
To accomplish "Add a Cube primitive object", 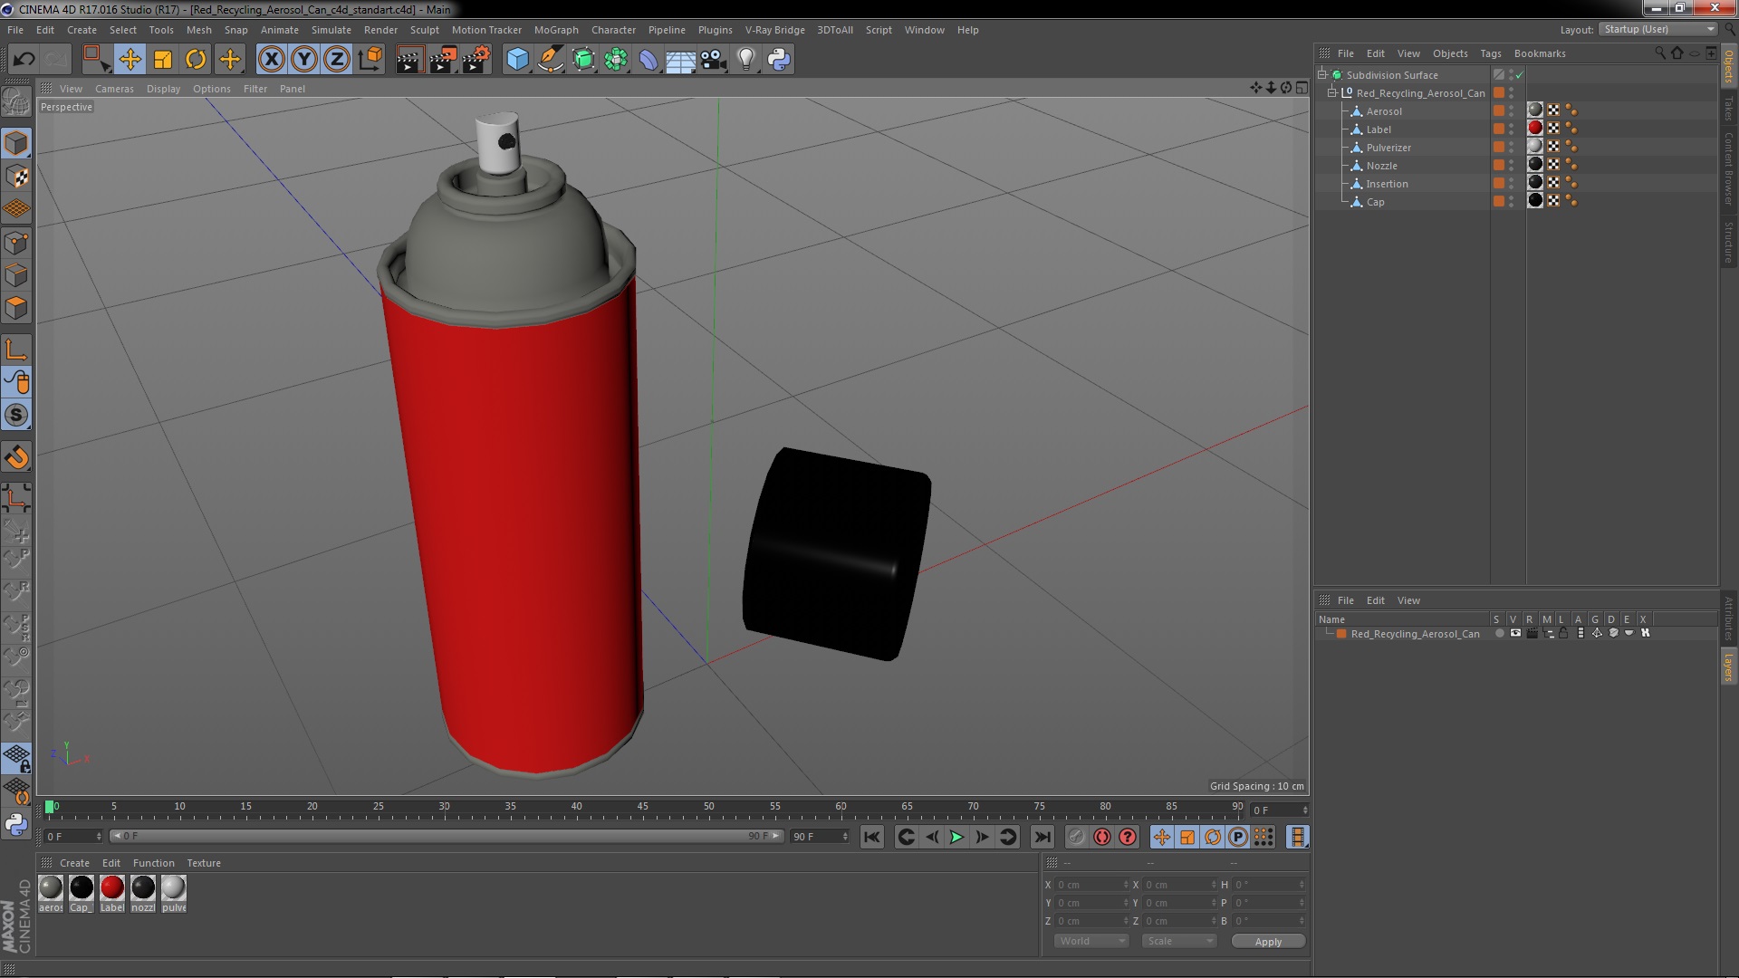I will [x=517, y=60].
